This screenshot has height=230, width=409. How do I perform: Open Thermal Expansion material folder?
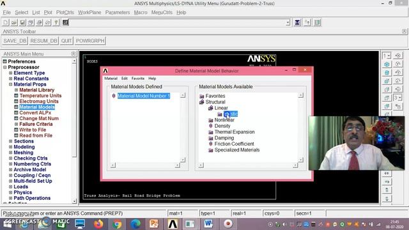[235, 132]
